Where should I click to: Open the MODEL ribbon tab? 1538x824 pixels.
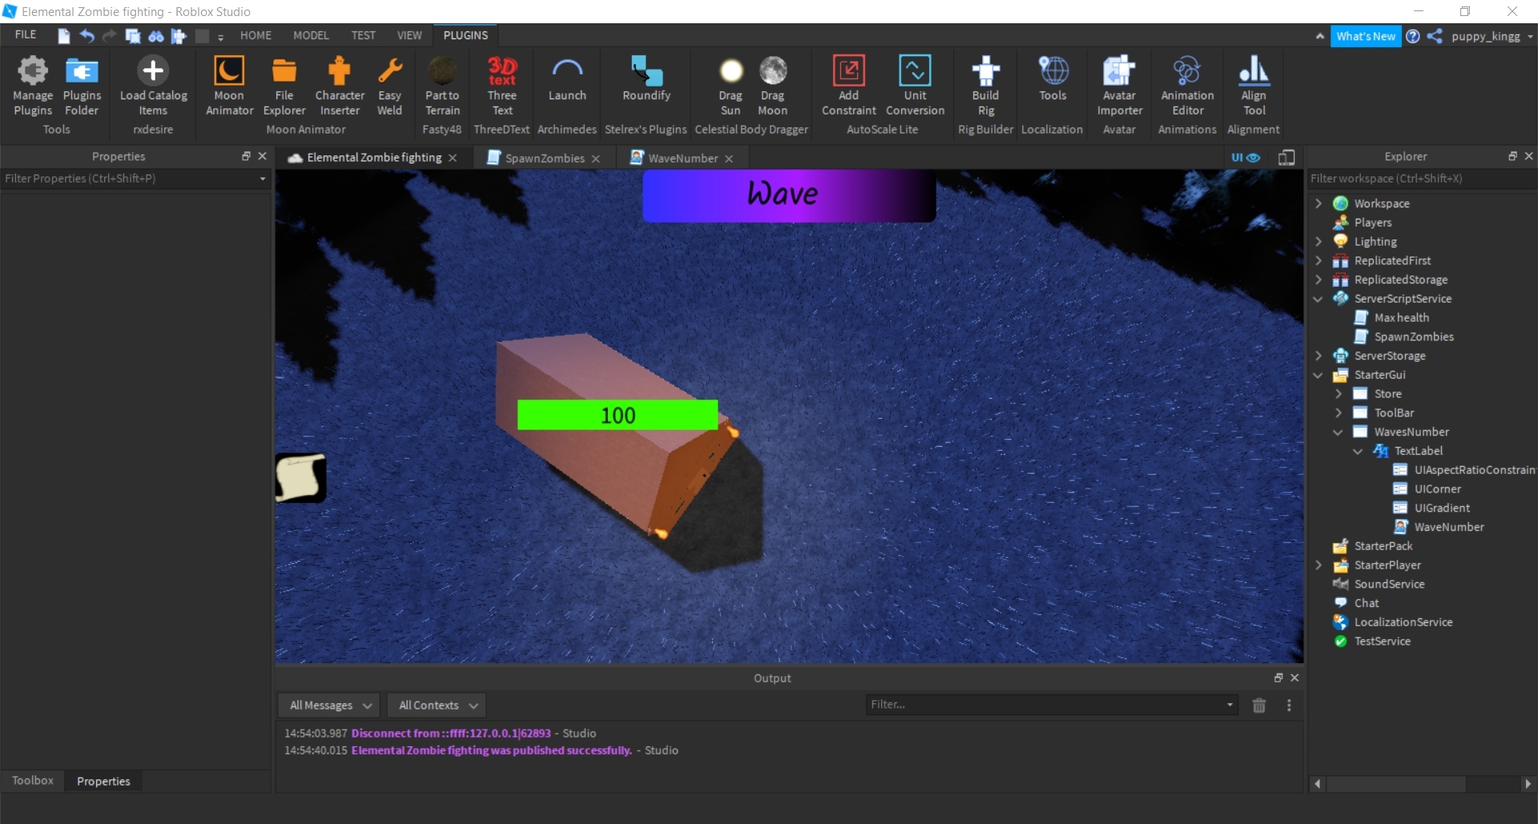pyautogui.click(x=311, y=35)
